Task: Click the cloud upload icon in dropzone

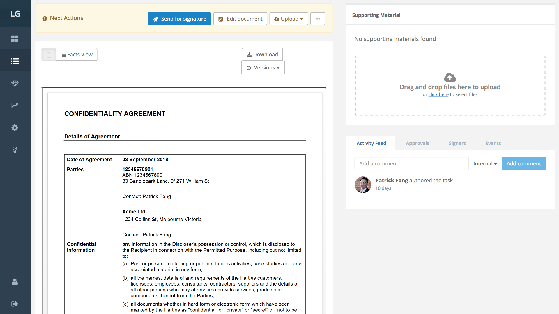Action: coord(450,77)
